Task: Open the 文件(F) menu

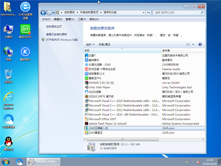Action: click(46, 19)
